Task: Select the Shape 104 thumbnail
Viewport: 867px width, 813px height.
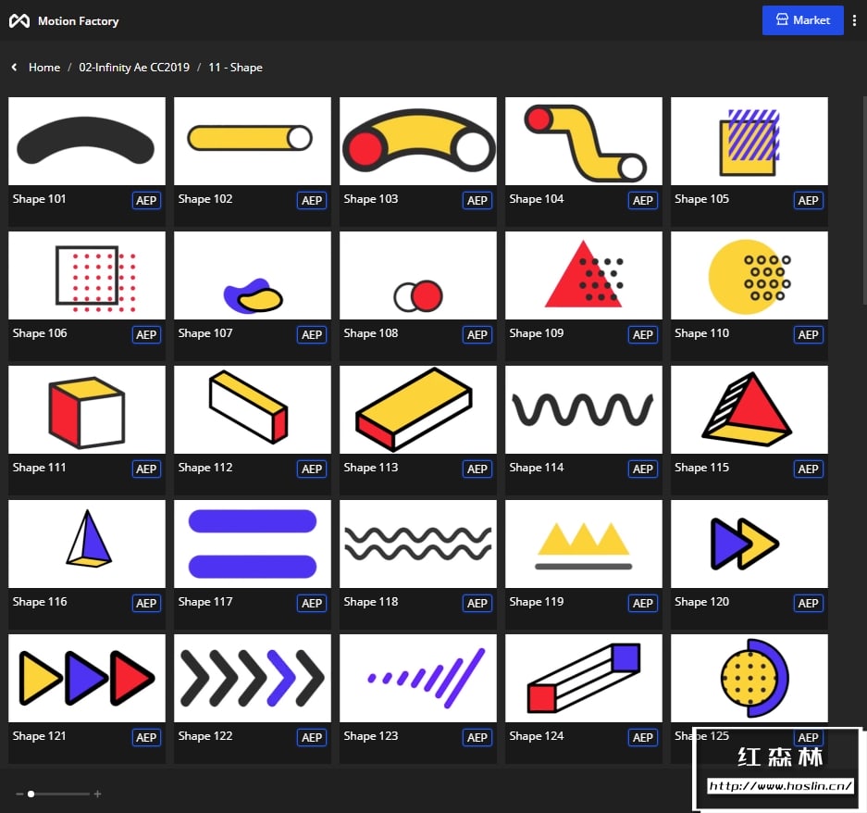Action: tap(583, 141)
